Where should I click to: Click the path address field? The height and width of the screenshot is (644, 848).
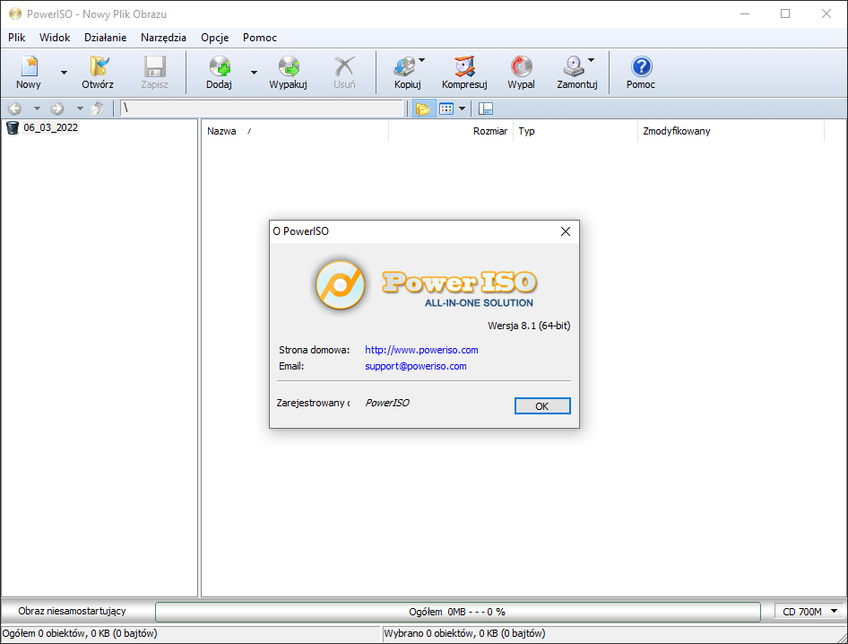point(262,109)
